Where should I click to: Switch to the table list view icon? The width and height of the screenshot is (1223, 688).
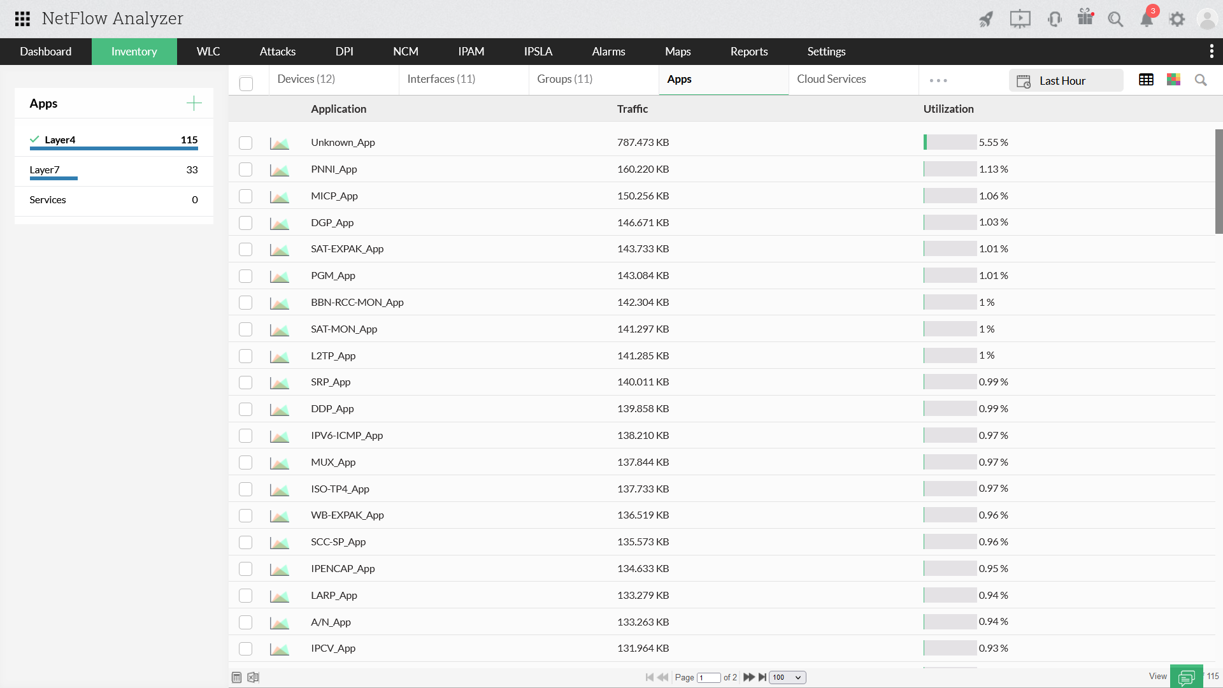1146,80
